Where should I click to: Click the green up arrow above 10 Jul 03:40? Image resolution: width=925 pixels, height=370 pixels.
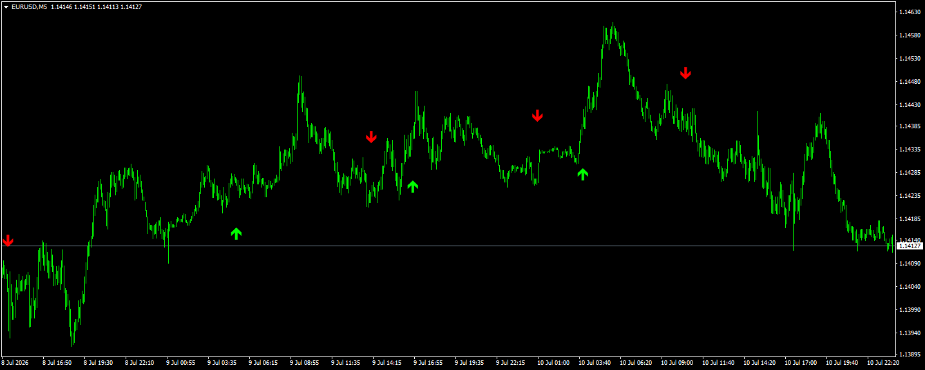(583, 173)
